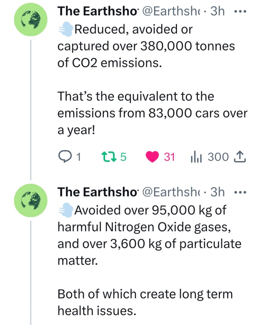Click the view count 300

point(218,157)
